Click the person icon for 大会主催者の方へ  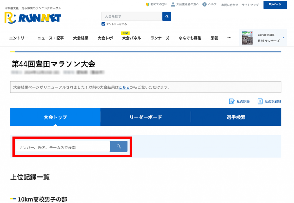pos(173,5)
